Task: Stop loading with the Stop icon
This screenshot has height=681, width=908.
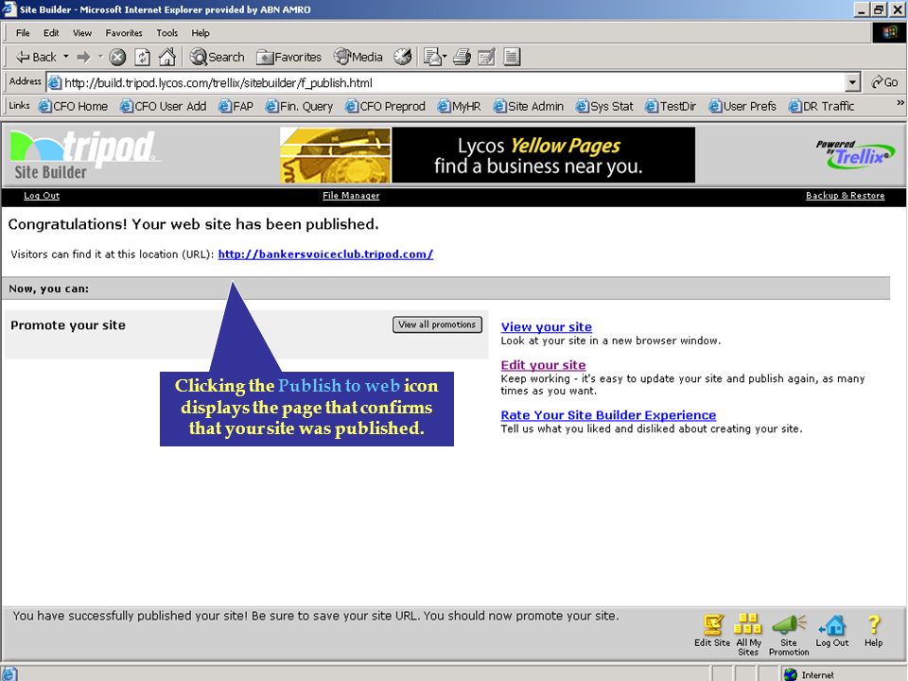Action: 117,57
